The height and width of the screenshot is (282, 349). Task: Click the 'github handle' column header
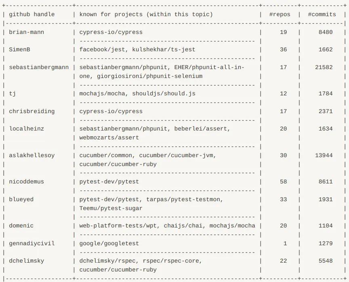coord(32,15)
